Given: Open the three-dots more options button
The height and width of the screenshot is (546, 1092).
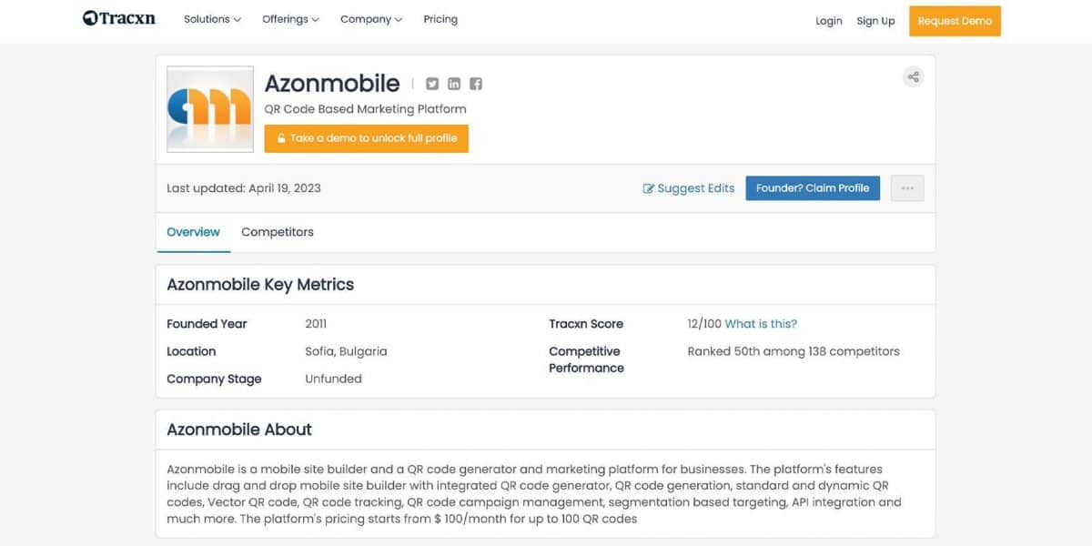Looking at the screenshot, I should pyautogui.click(x=907, y=188).
